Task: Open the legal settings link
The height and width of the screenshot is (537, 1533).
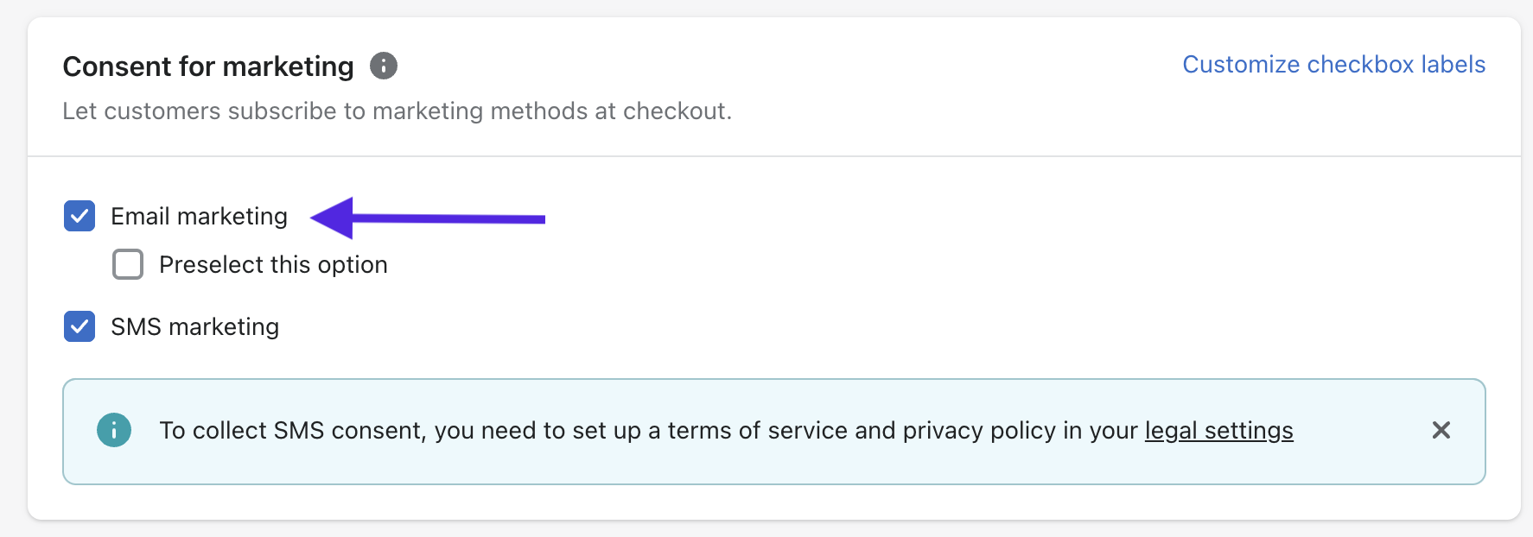Action: 1218,430
